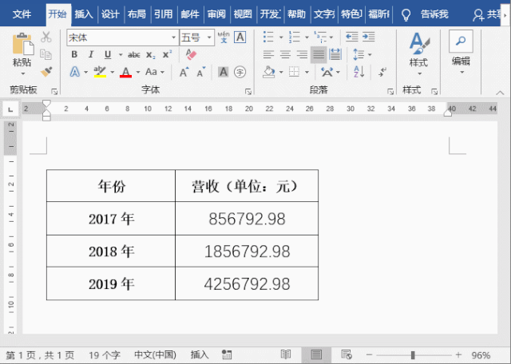The width and height of the screenshot is (511, 364).
Task: Toggle Bold formatting
Action: 74,54
